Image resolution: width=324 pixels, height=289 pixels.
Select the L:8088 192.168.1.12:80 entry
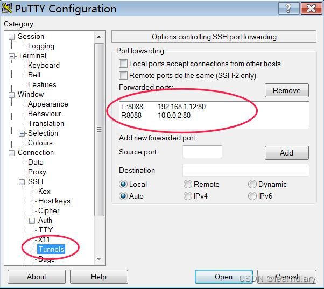(214, 107)
